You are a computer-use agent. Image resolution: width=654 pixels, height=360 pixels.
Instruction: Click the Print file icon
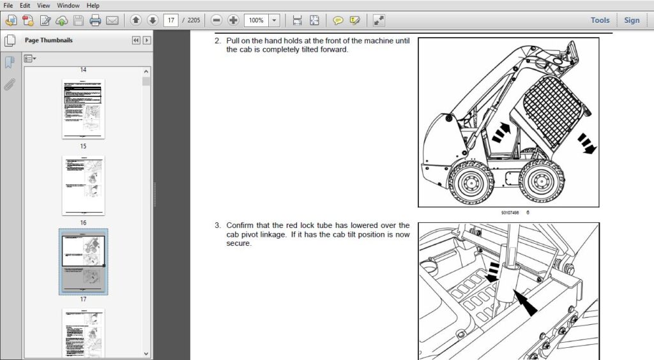pyautogui.click(x=95, y=20)
